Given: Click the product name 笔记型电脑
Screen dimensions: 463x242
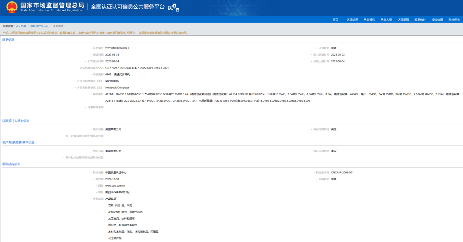Looking at the screenshot, I should (112, 81).
